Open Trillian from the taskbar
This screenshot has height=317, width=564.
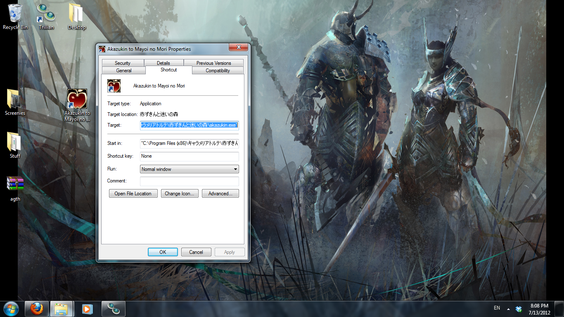click(x=113, y=309)
